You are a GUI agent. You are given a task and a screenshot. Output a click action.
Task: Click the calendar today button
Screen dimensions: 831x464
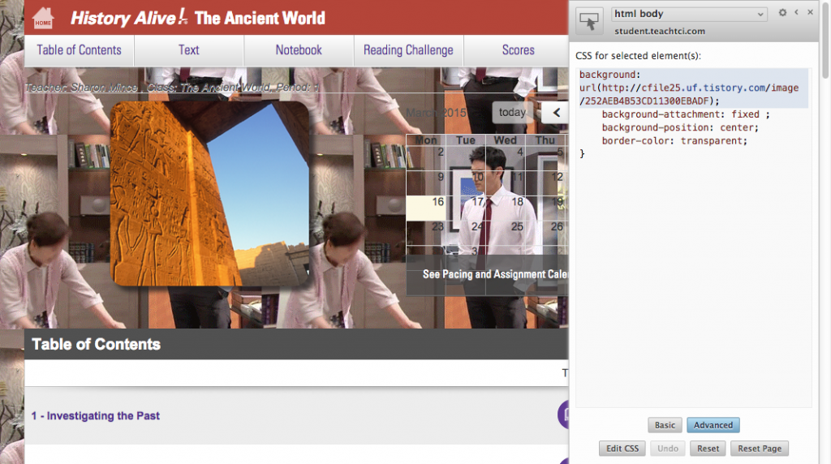[512, 112]
